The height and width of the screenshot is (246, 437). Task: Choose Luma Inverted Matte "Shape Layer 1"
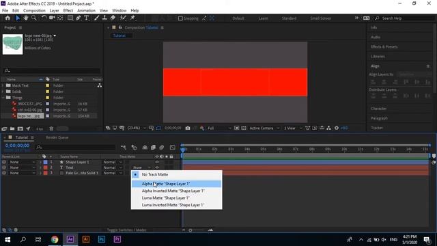point(177,205)
